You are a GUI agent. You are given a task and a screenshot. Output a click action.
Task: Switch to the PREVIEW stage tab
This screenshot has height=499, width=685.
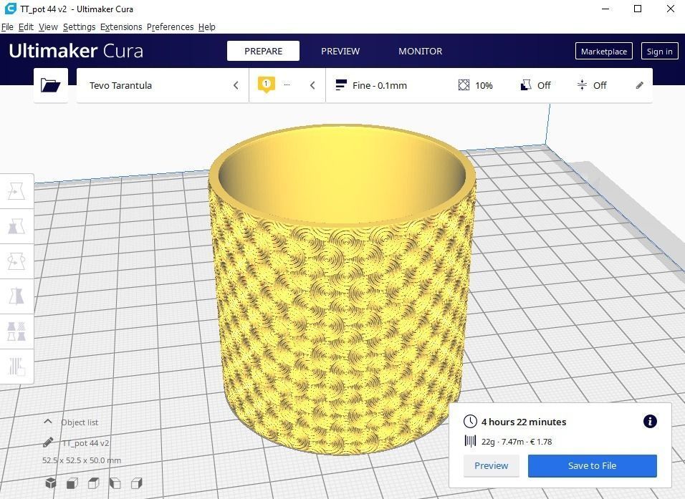340,51
